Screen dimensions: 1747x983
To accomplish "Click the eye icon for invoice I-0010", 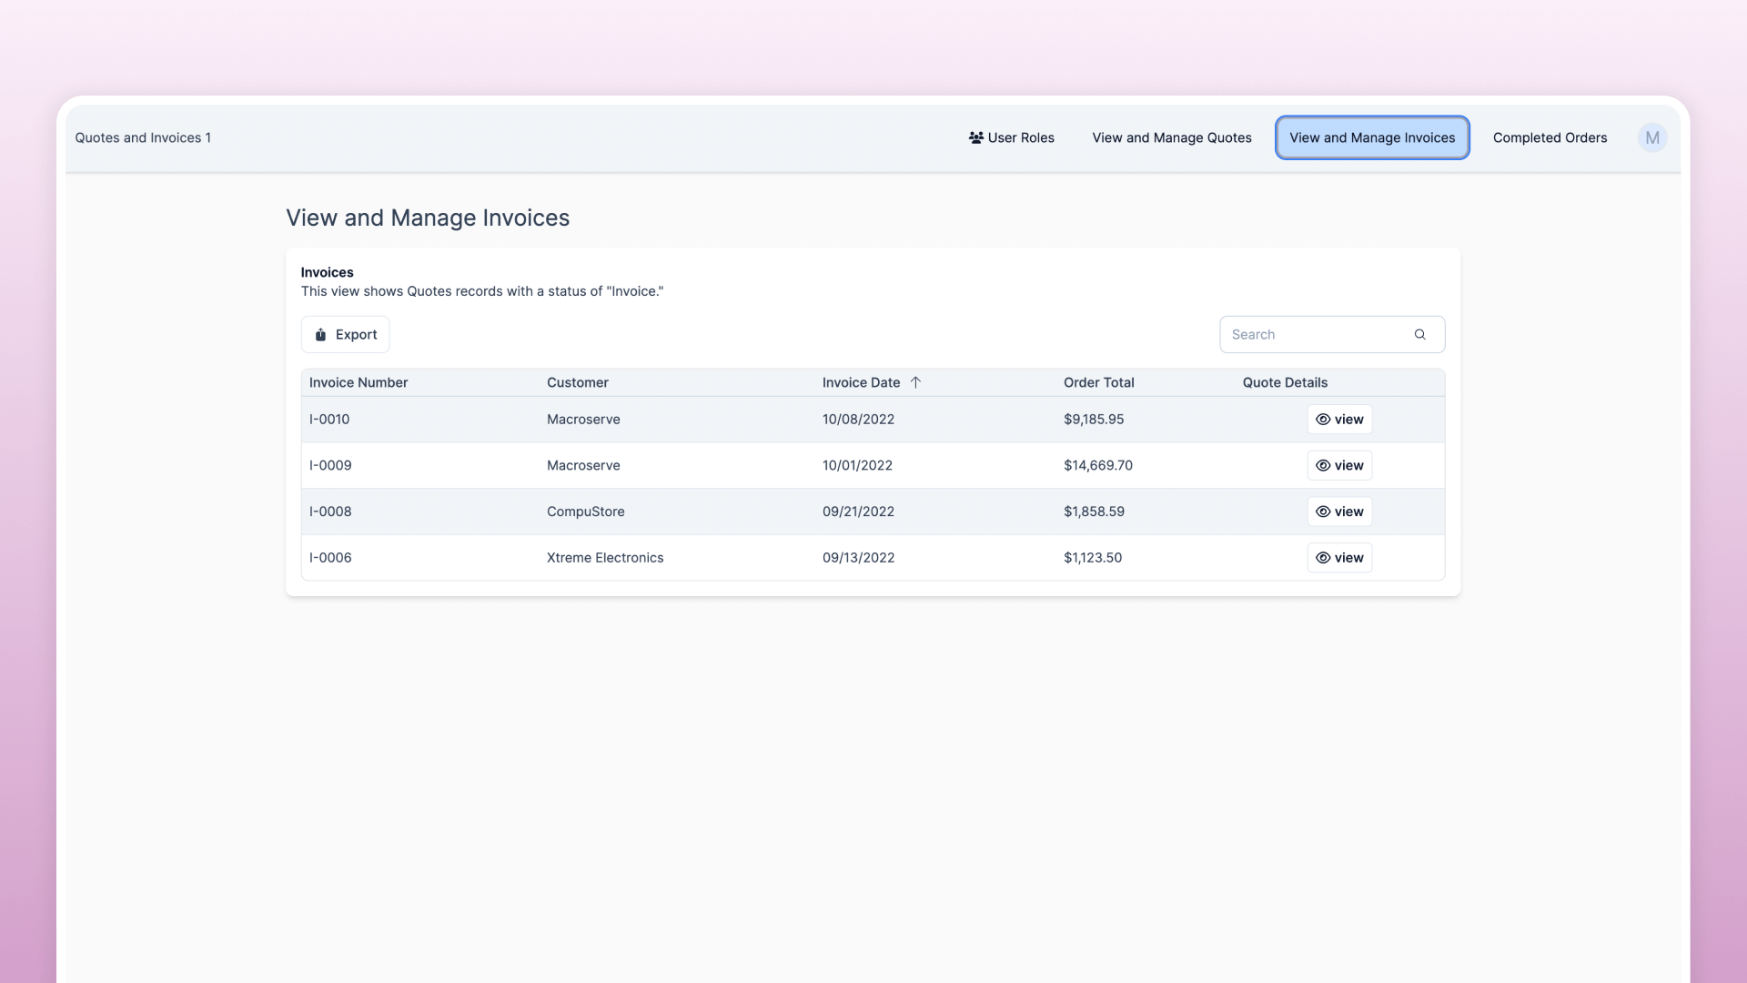I will click(x=1323, y=420).
